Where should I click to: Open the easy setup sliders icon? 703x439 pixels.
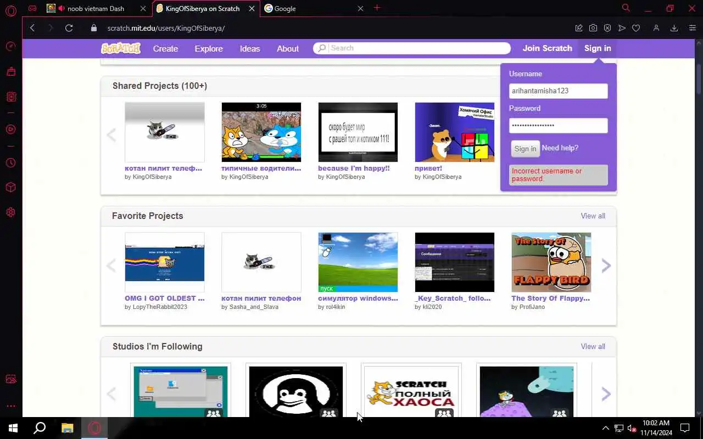point(692,28)
